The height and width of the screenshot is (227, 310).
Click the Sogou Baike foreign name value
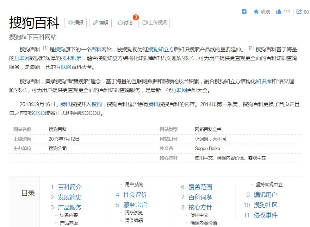coord(207,149)
